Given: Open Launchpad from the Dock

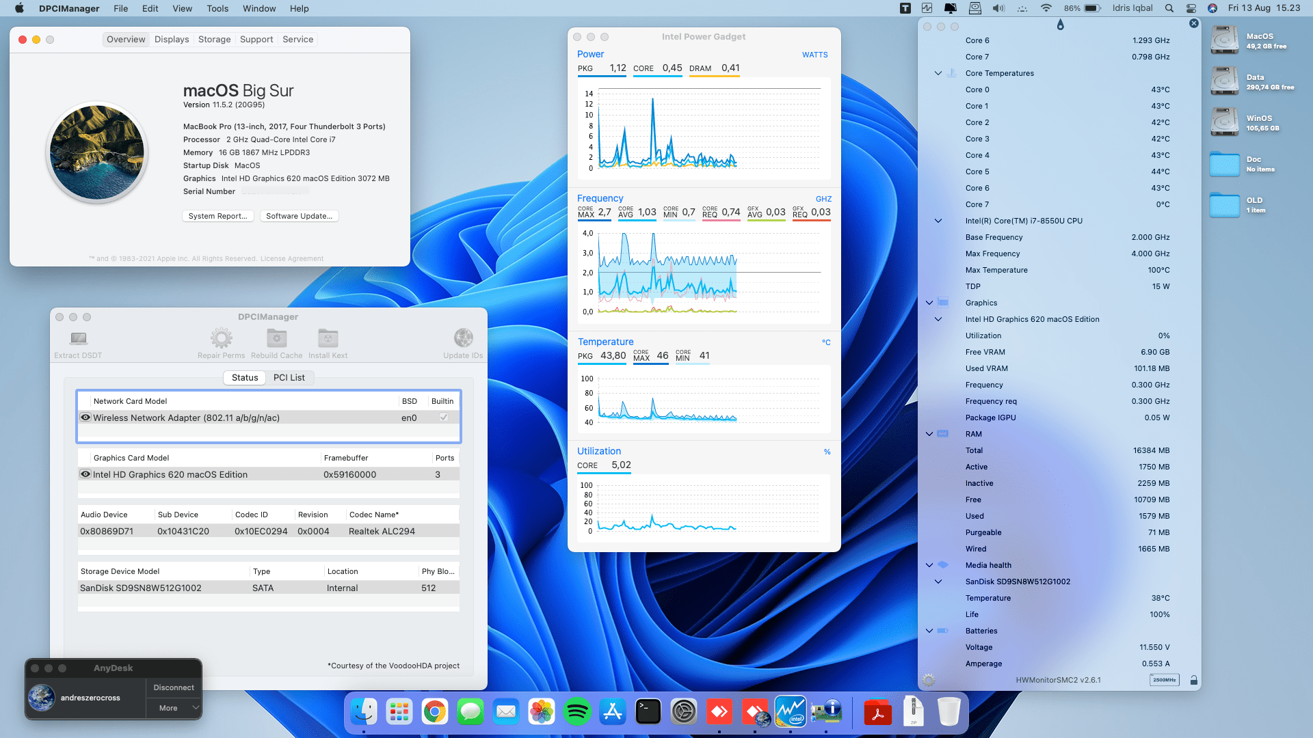Looking at the screenshot, I should [399, 712].
